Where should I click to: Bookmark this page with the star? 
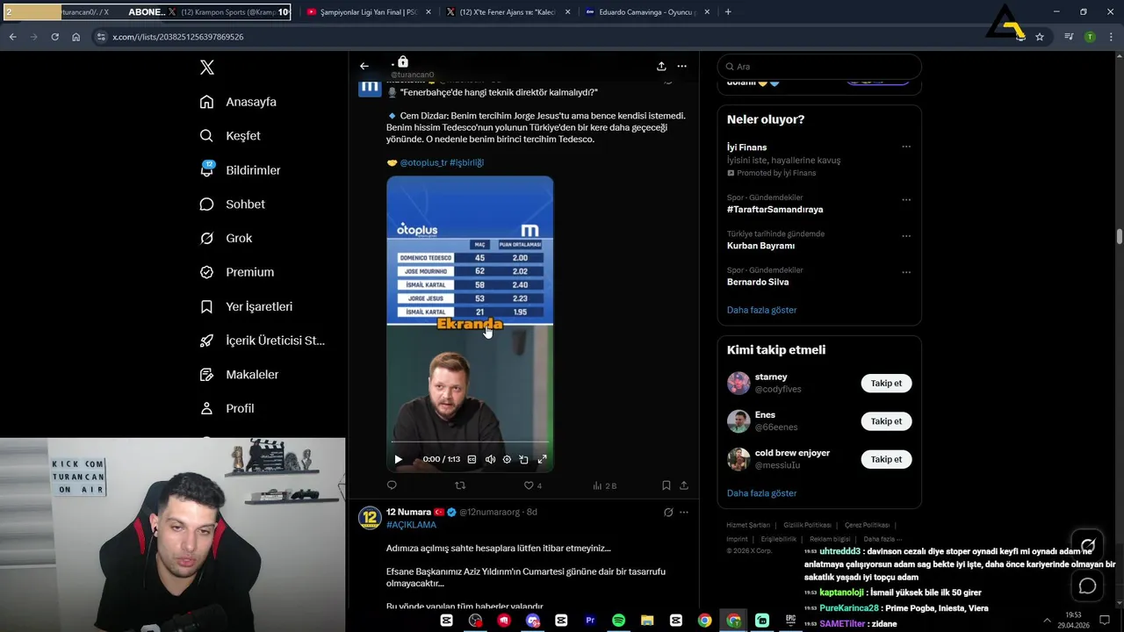[x=1040, y=37]
